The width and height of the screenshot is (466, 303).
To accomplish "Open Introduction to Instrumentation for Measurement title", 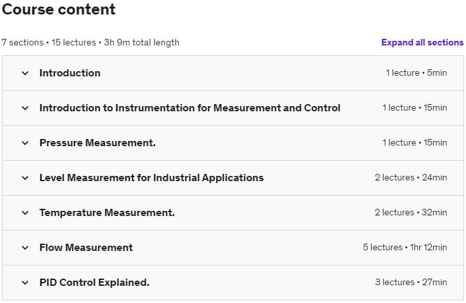I will coord(189,108).
